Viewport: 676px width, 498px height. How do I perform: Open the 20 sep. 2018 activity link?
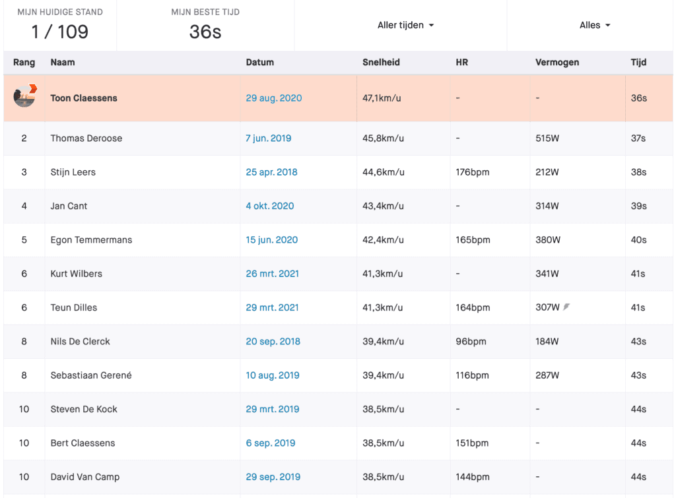[273, 341]
